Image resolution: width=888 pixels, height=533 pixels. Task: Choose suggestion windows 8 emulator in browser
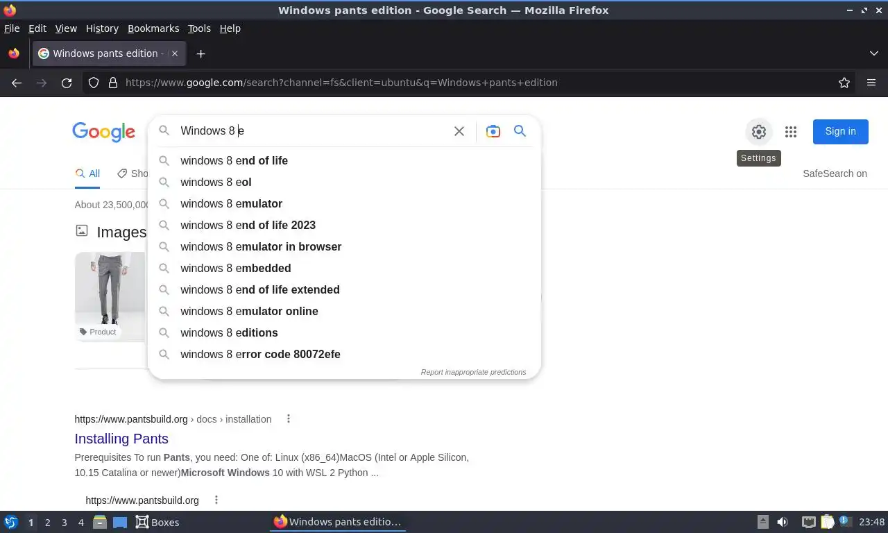tap(344, 246)
